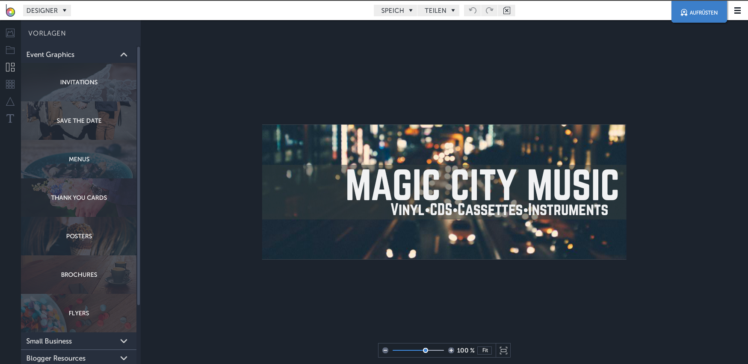Open the SPEICH save dropdown
Image resolution: width=748 pixels, height=364 pixels.
tap(396, 10)
